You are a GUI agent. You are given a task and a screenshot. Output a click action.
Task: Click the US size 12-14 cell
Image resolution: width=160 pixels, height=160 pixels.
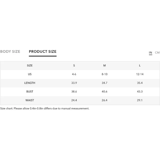(140, 74)
